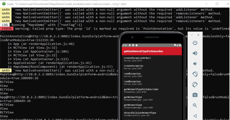Minimize the node console window
The width and height of the screenshot is (230, 120).
pos(206,4)
